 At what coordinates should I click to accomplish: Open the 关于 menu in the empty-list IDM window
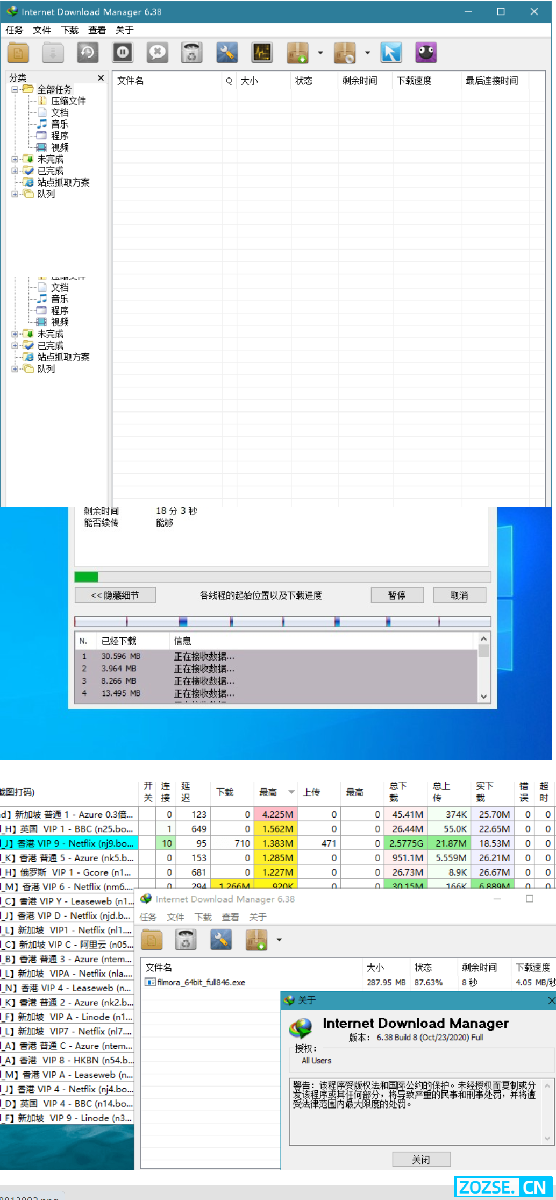click(124, 30)
